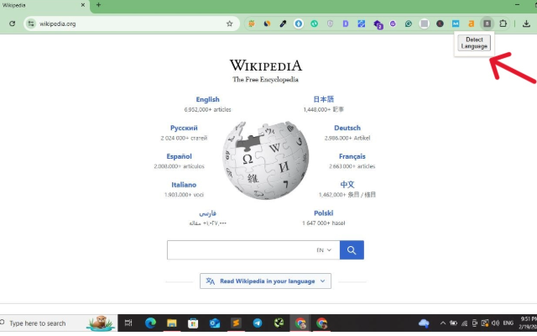This screenshot has width=537, height=336.
Task: Bookmark this page with the star icon
Action: coord(229,24)
